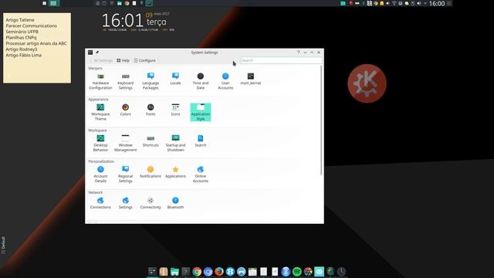Click the round KDE gear logo on desktop
This screenshot has width=494, height=278.
coord(367,83)
